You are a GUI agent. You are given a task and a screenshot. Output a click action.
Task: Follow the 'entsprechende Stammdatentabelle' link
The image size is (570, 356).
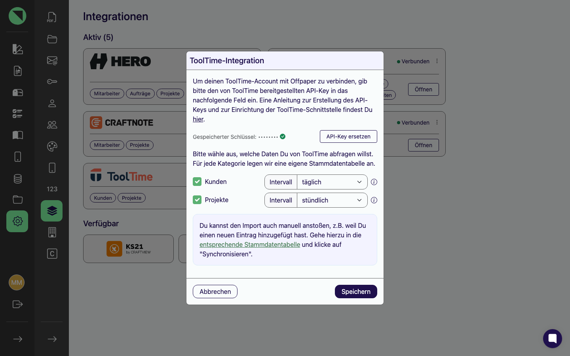click(250, 244)
